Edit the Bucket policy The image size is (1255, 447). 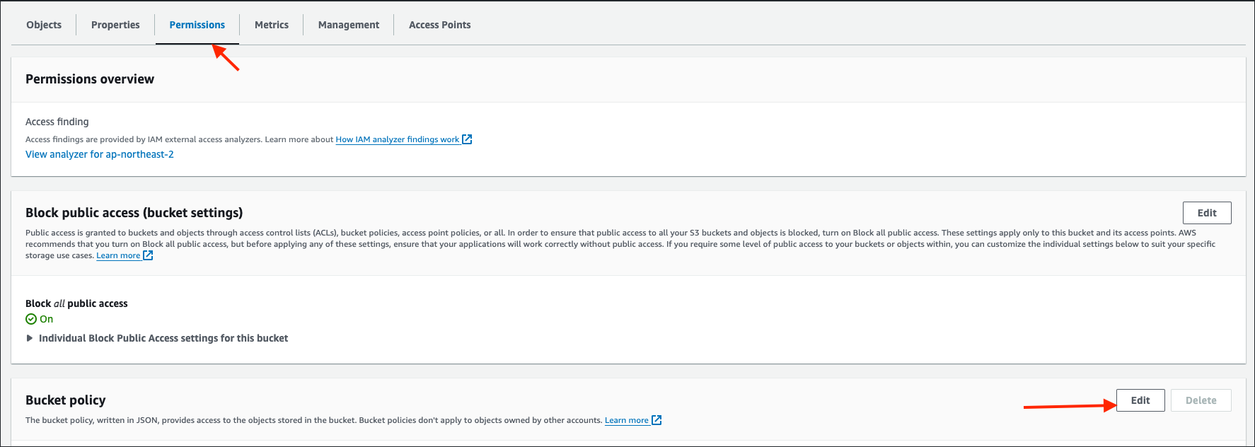1140,400
